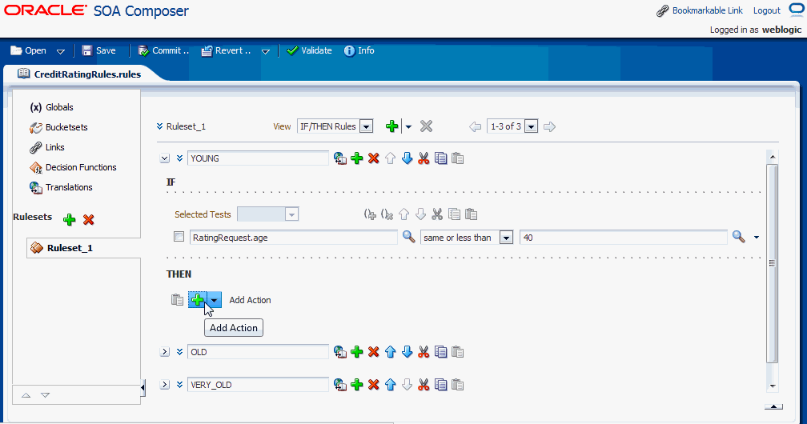Move the OLD rule up
This screenshot has width=807, height=424.
(390, 352)
